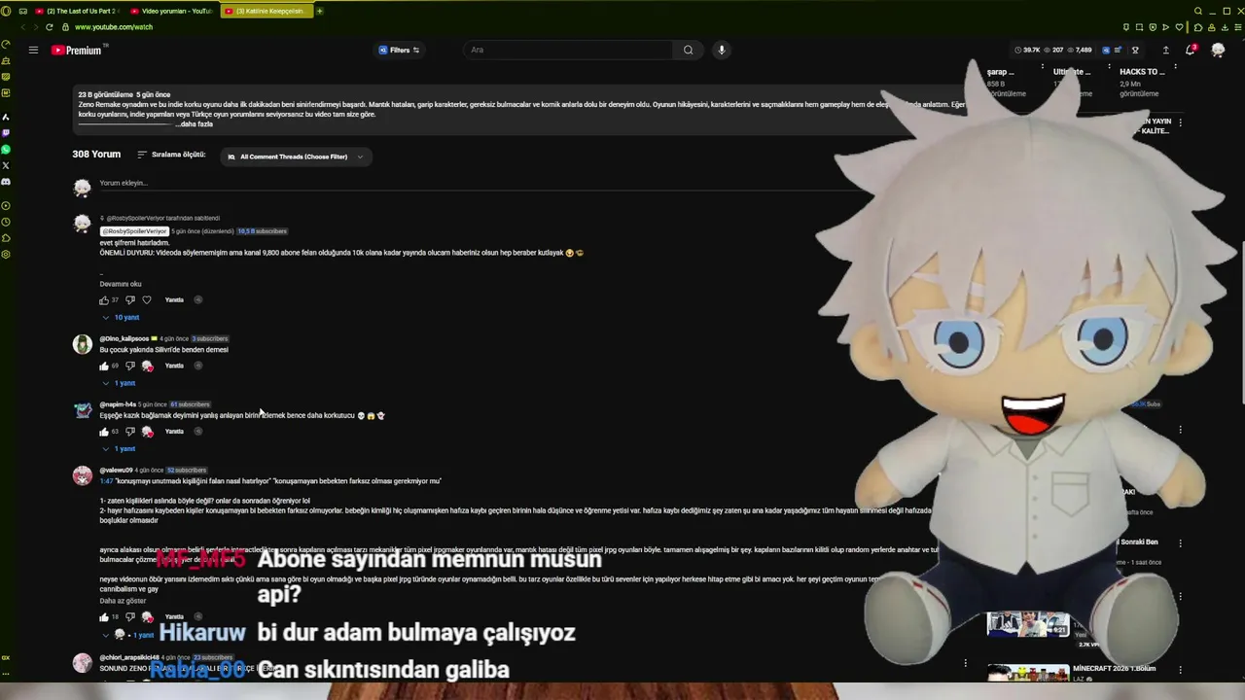Collapse comment with 'Daha az göster'
1245x700 pixels.
click(x=123, y=601)
